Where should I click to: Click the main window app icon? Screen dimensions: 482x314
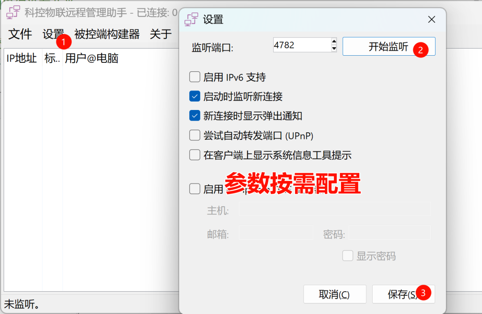[x=13, y=12]
